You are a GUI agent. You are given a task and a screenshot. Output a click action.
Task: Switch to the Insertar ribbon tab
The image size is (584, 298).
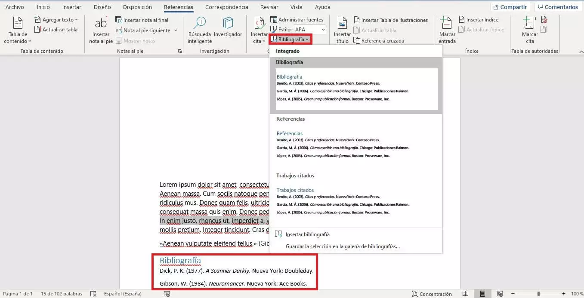pyautogui.click(x=71, y=7)
